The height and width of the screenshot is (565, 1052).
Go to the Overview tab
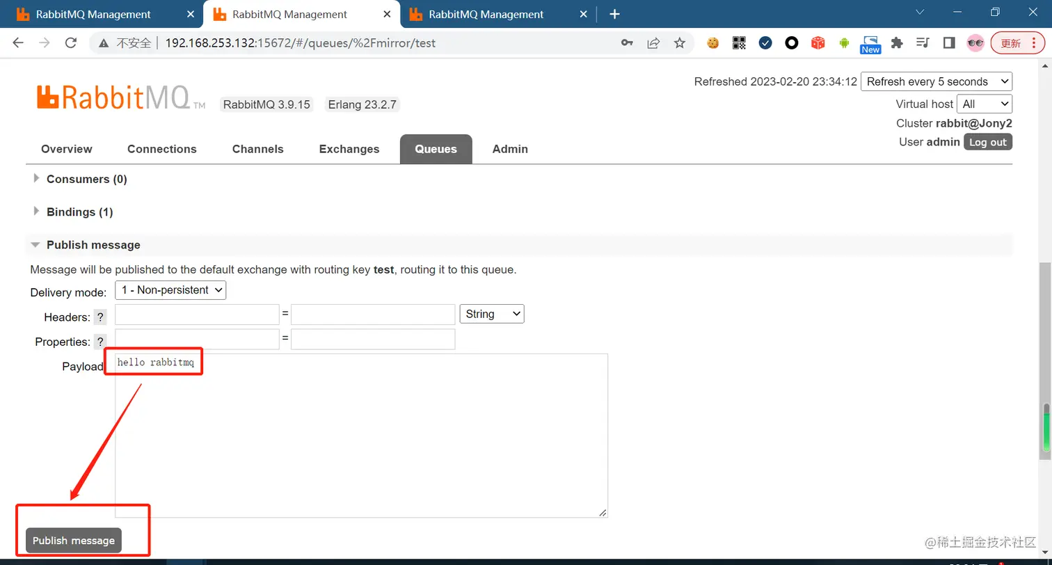[x=67, y=149]
